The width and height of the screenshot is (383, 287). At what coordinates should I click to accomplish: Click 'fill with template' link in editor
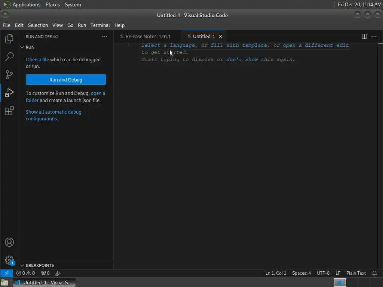(239, 45)
